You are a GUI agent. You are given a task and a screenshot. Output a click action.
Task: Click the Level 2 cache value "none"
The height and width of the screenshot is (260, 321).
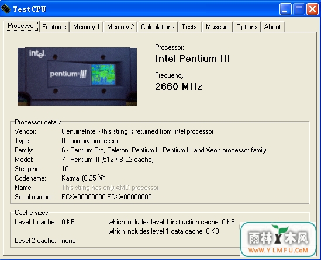(x=68, y=241)
